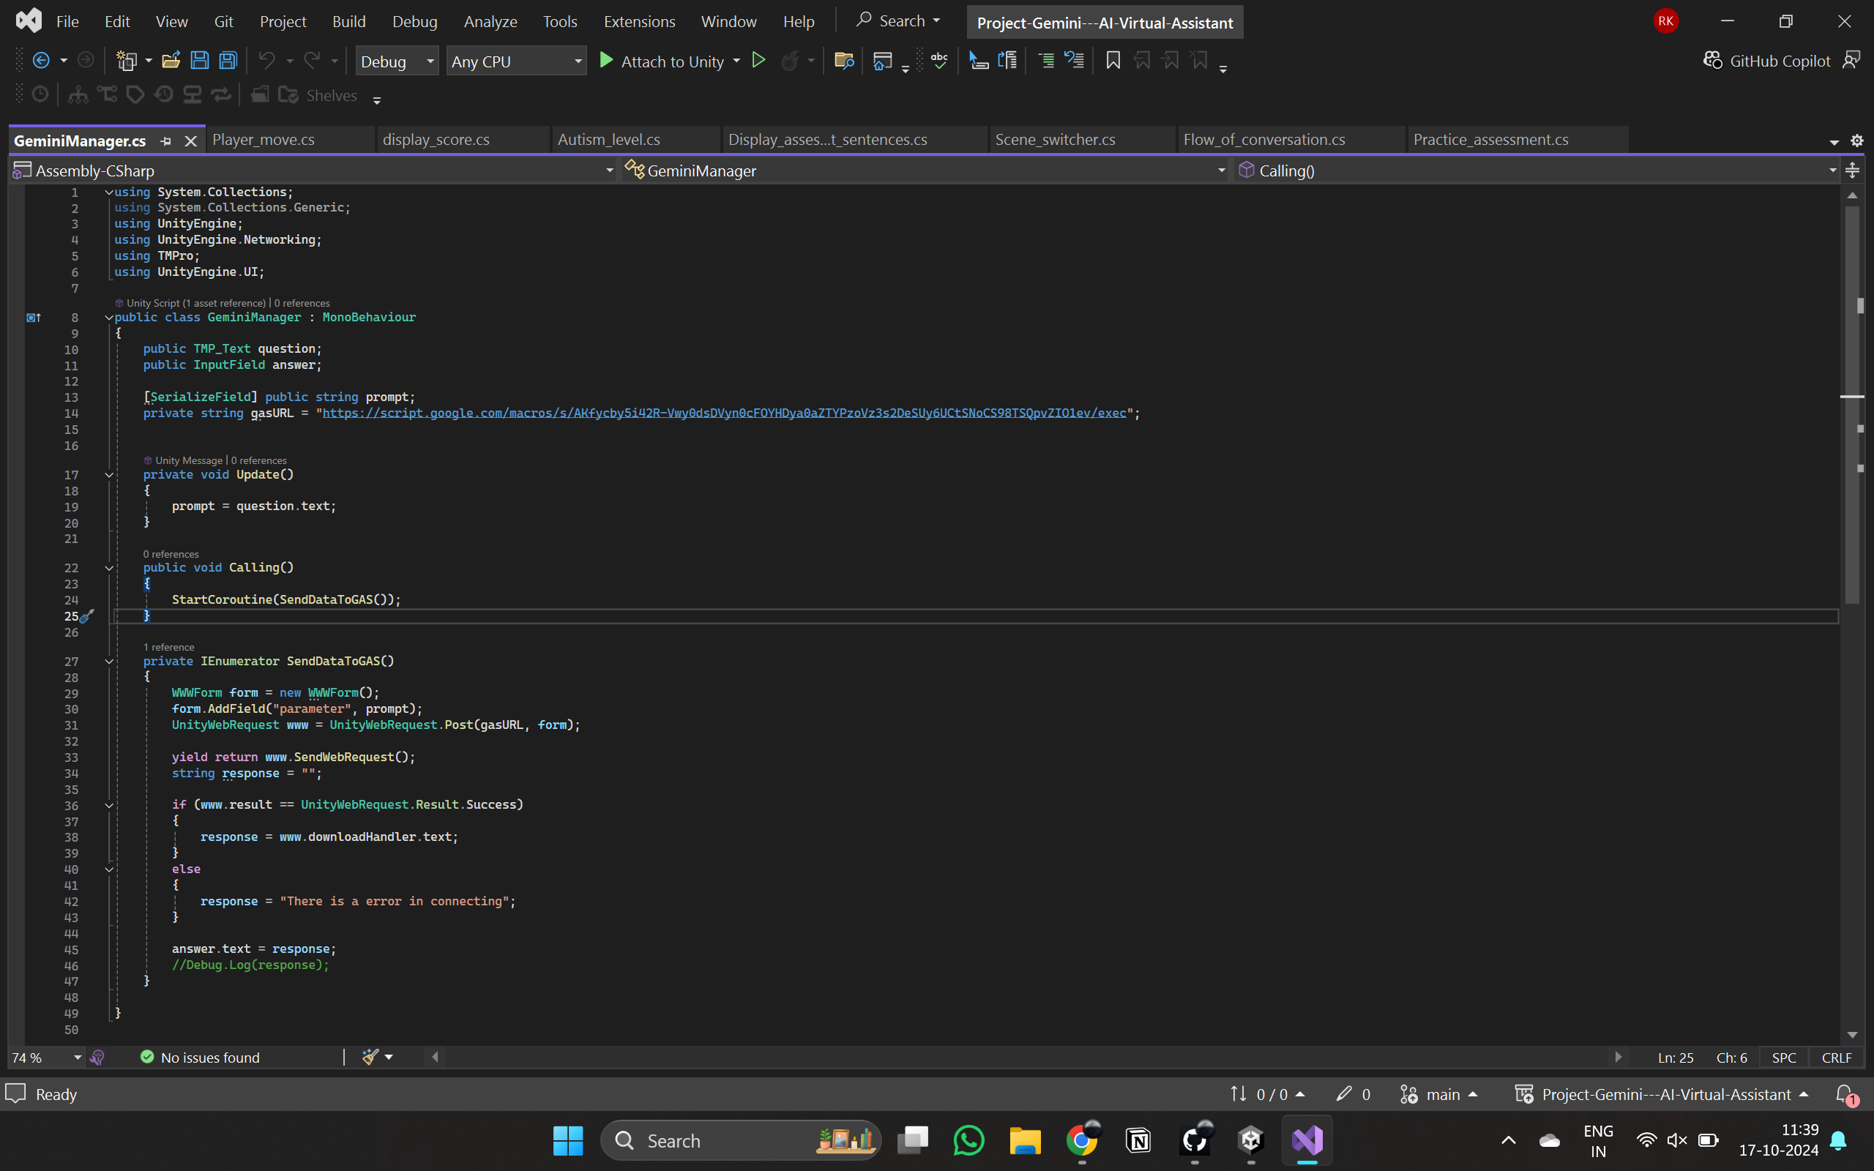
Task: Start without debugging using the hollow play icon
Action: click(758, 61)
